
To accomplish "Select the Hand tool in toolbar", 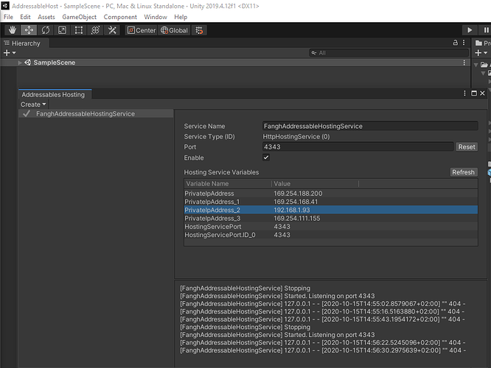I will tap(13, 30).
